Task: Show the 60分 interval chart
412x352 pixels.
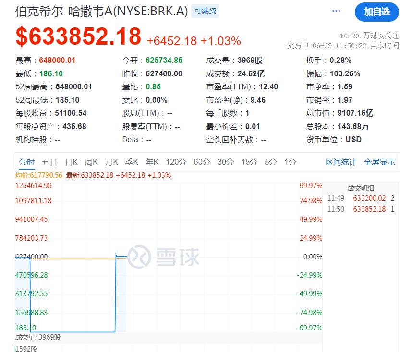Action: tap(202, 162)
